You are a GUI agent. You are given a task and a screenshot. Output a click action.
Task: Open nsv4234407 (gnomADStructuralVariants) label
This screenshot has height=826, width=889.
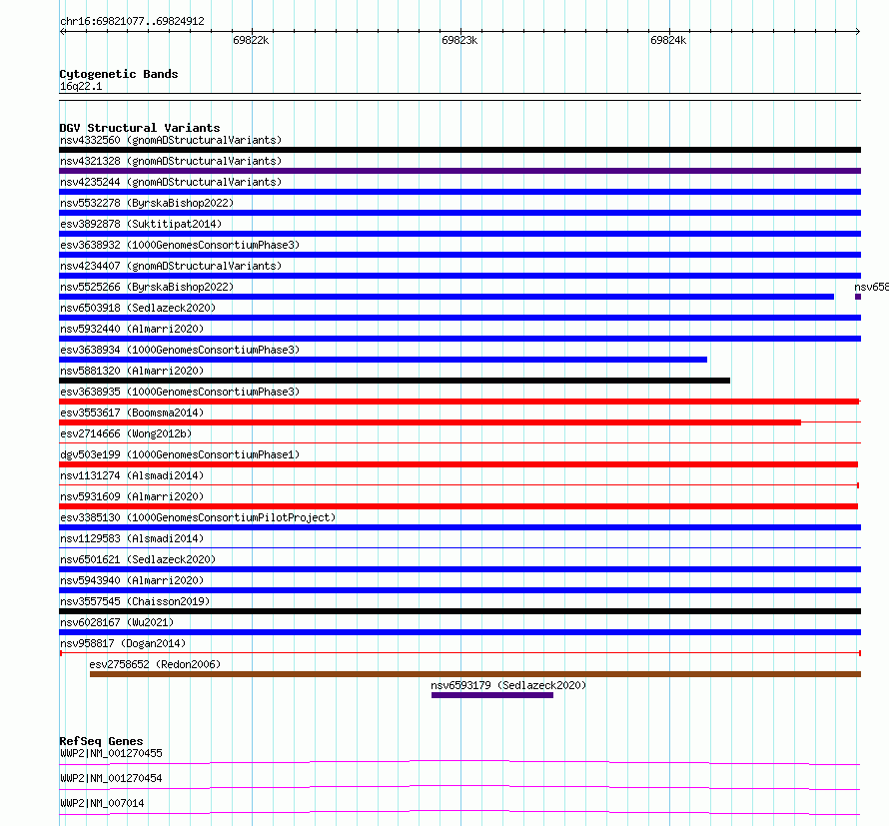pyautogui.click(x=171, y=266)
